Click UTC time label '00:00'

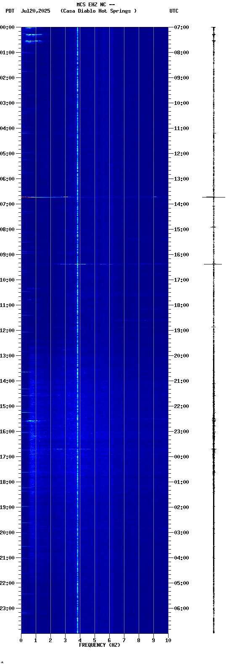182,457
